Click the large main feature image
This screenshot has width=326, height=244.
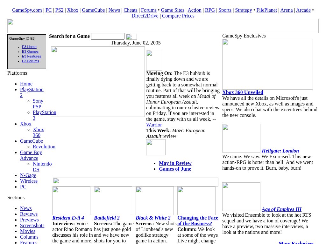click(98, 82)
